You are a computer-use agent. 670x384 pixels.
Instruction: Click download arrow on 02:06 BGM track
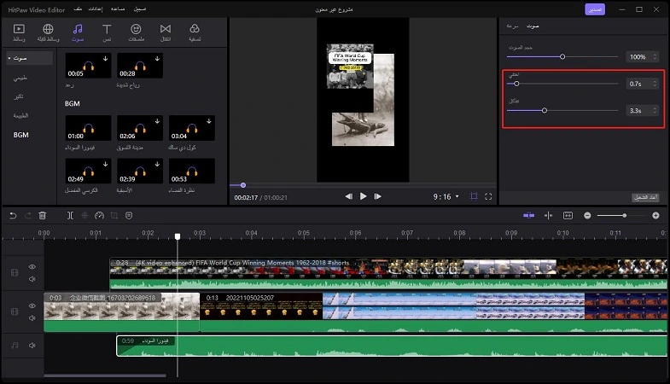click(x=157, y=121)
